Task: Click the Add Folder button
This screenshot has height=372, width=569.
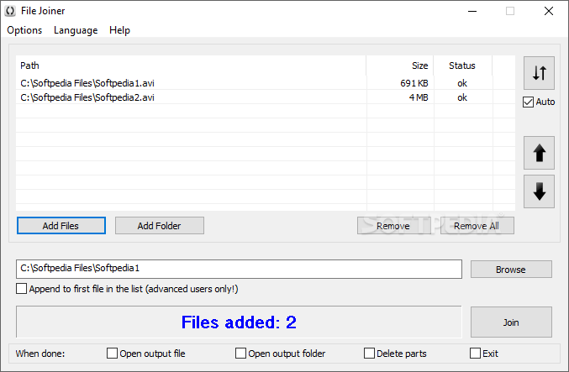Action: point(160,226)
